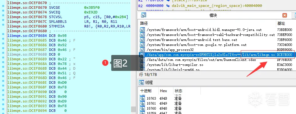Viewport: 296px width, 114px height.
Task: Click DCB 0x92 at address DCEF8686
Action: 58,45
